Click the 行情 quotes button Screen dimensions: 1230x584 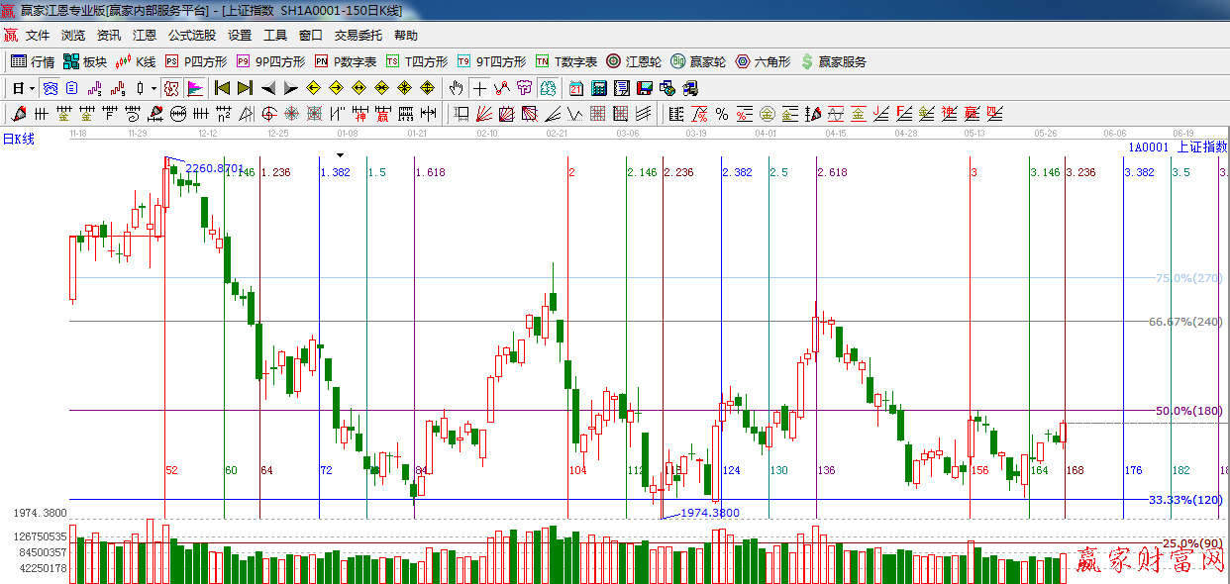34,61
